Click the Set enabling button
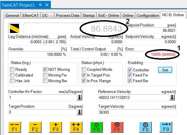The image size is (187, 135). coord(165,70)
